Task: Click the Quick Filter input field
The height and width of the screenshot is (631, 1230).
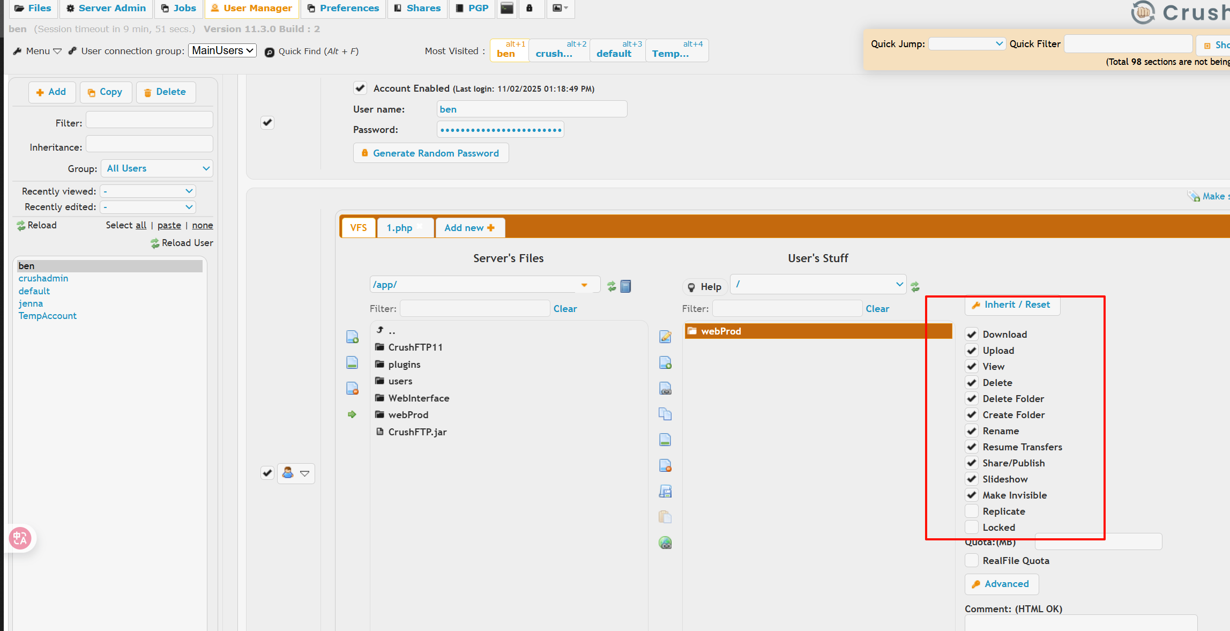Action: click(1128, 44)
